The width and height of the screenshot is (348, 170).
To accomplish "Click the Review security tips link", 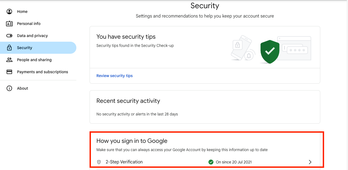I will coord(115,76).
